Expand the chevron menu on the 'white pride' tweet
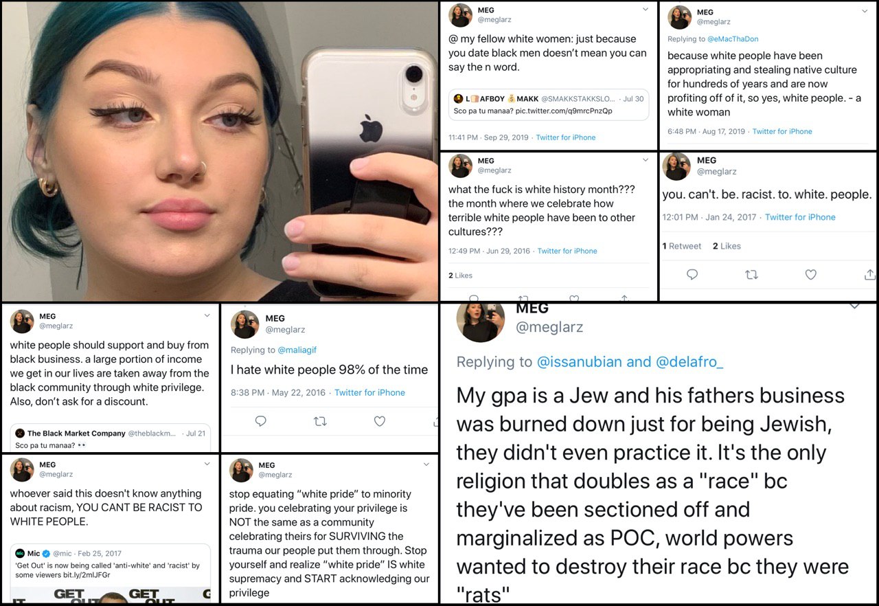This screenshot has height=606, width=879. click(426, 464)
